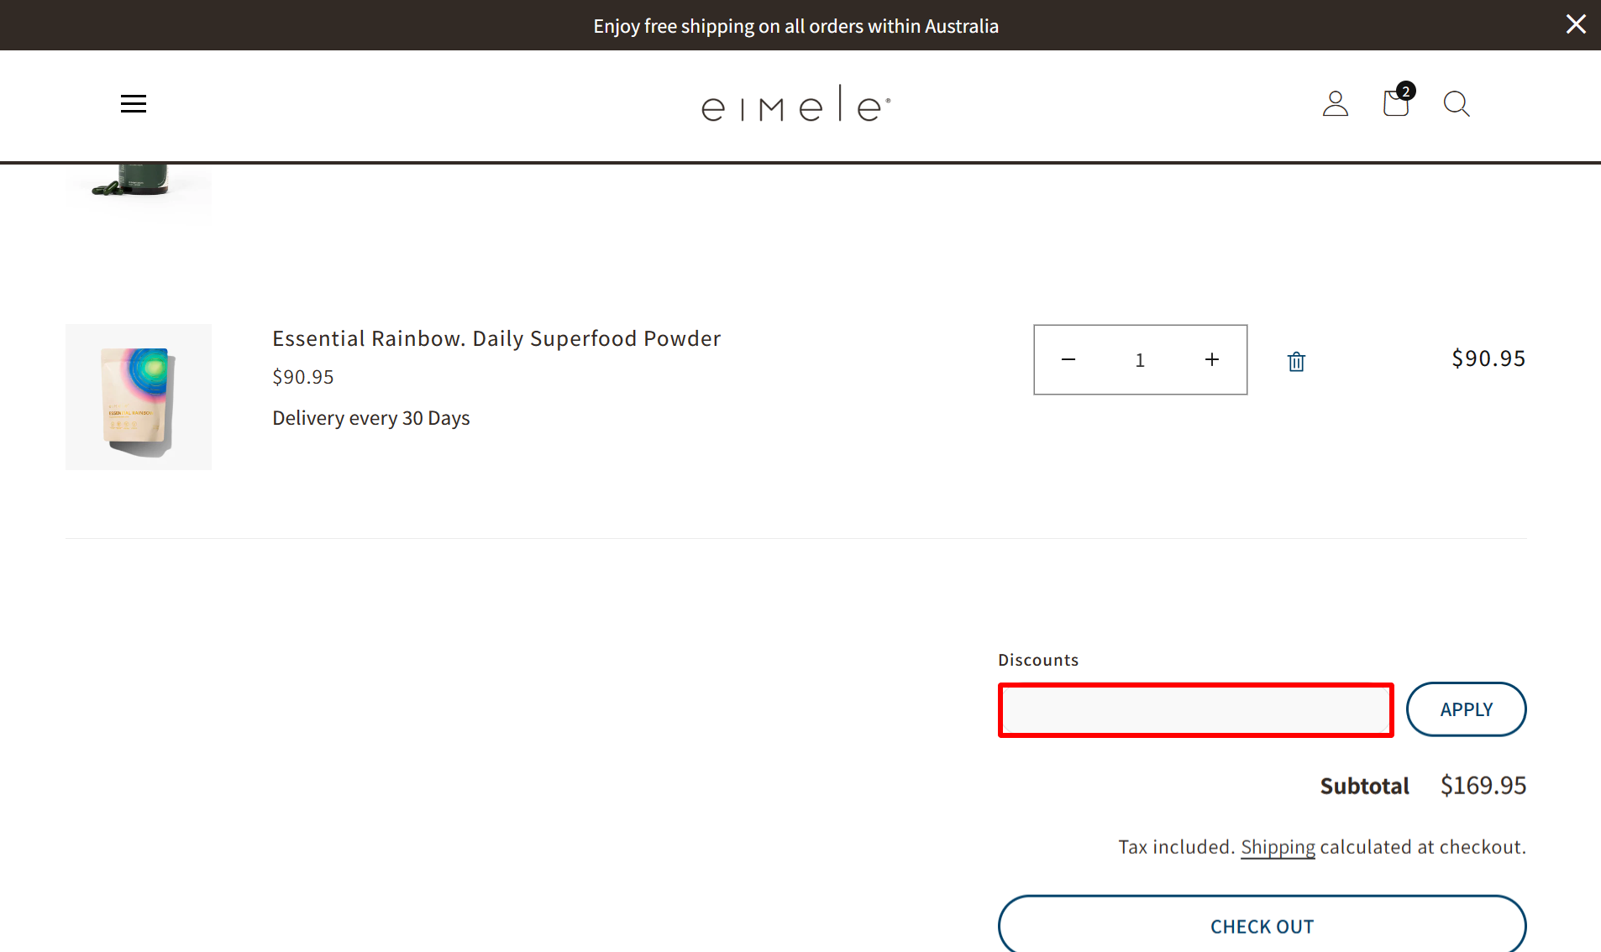Image resolution: width=1601 pixels, height=952 pixels.
Task: Click the Essential Rainbow product thumbnail
Action: 138,396
